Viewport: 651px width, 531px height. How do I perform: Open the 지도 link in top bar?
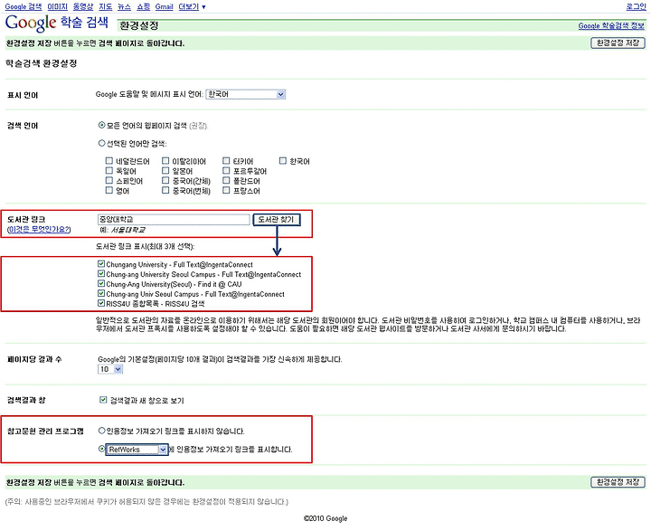pyautogui.click(x=106, y=6)
